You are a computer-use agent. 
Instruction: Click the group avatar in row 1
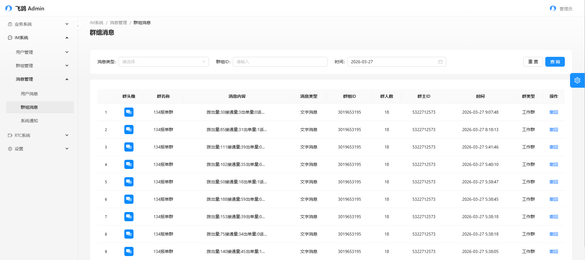pos(129,112)
